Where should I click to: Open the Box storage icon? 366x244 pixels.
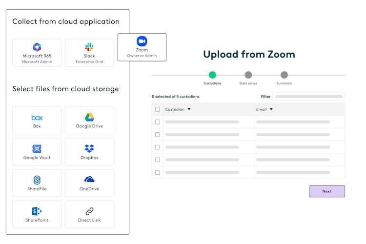pos(37,118)
